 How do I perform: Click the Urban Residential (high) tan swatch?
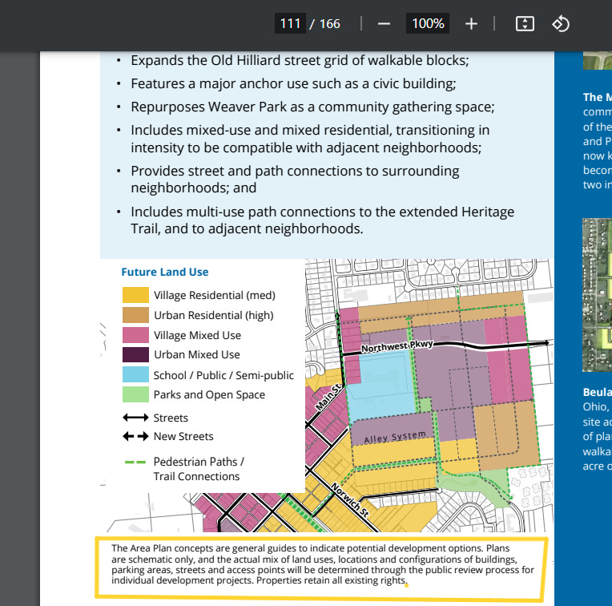135,315
